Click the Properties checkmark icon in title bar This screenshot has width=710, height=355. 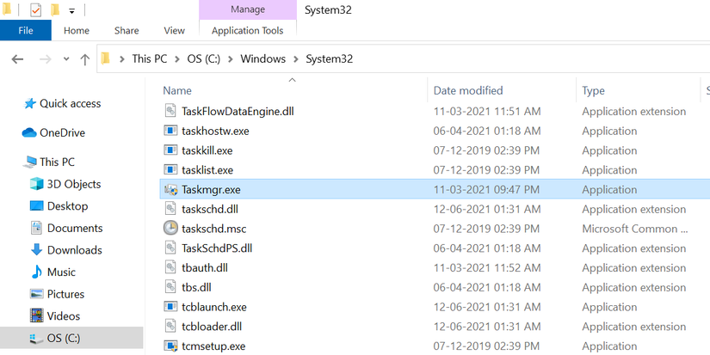pos(36,10)
